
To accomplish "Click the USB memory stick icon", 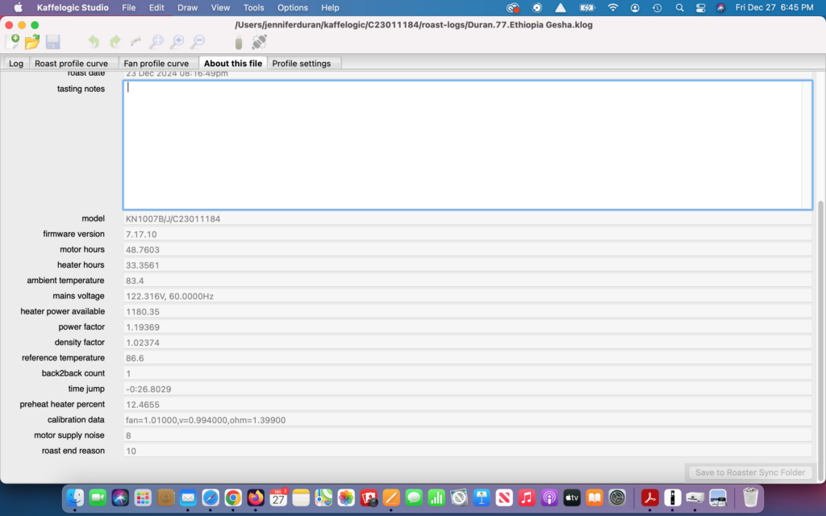I will pos(239,42).
